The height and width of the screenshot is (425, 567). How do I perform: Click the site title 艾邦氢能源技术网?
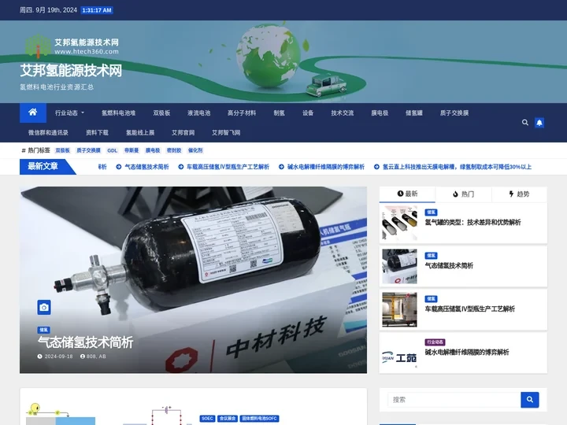click(71, 71)
